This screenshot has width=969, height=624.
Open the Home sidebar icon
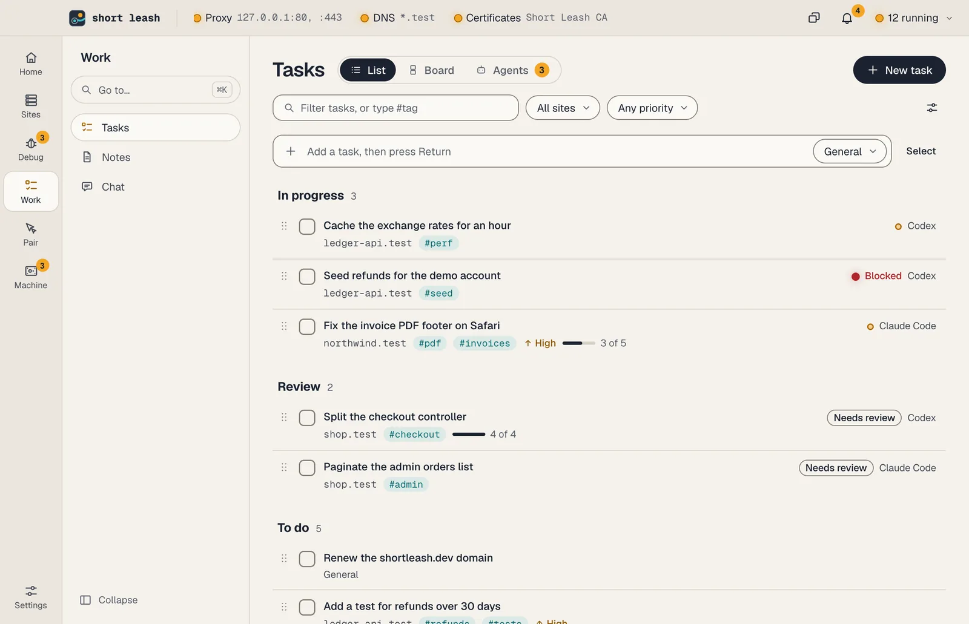[31, 64]
